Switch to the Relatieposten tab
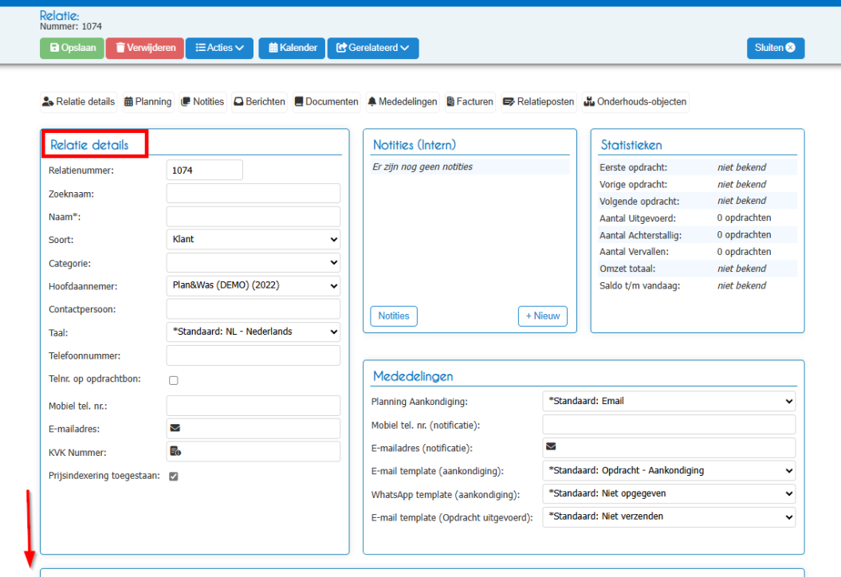The width and height of the screenshot is (841, 577). [539, 102]
